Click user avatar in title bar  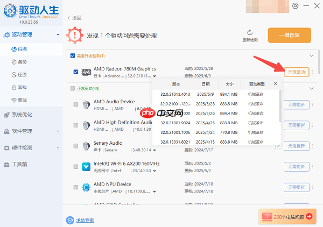point(268,6)
